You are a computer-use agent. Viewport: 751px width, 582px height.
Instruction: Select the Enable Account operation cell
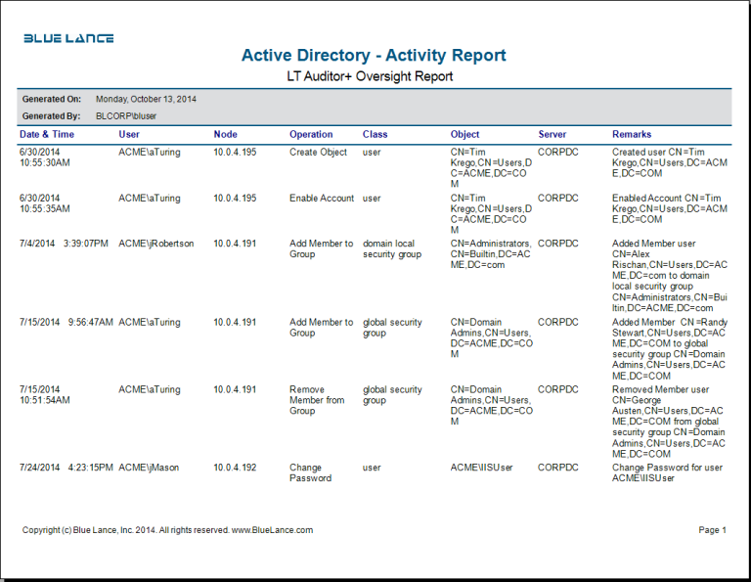coord(322,198)
